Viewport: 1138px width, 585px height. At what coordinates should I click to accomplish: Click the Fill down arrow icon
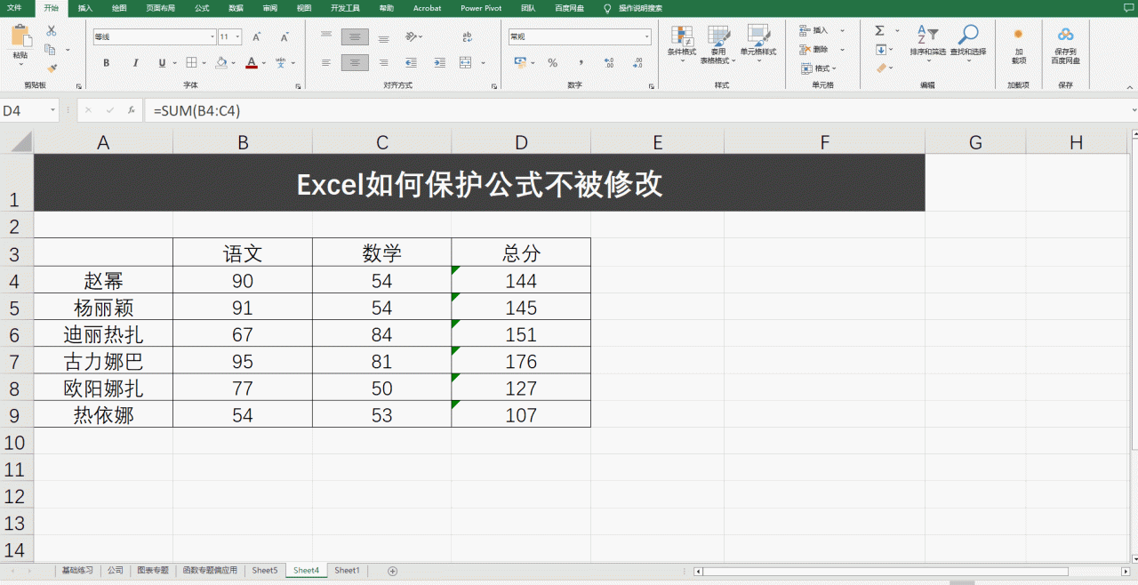tap(880, 50)
